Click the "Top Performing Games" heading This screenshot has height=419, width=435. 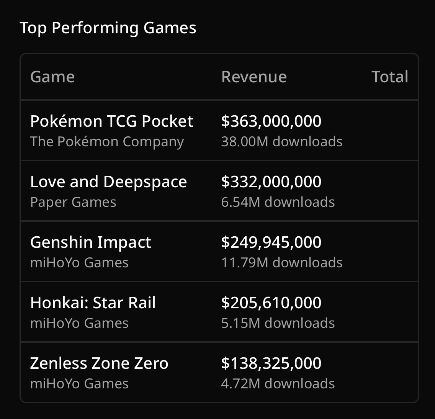pos(108,28)
